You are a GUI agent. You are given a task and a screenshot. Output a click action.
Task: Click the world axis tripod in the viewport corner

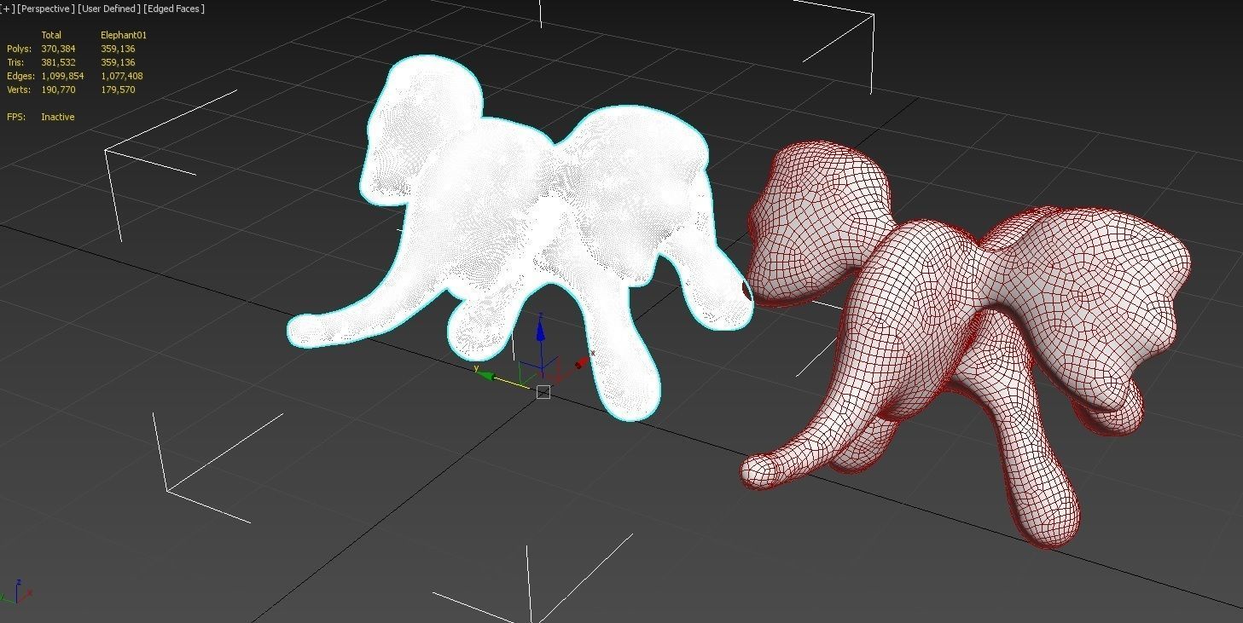point(16,591)
